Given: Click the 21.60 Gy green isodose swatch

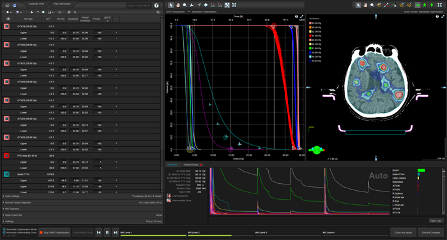Looking at the screenshot, I should (x=310, y=49).
